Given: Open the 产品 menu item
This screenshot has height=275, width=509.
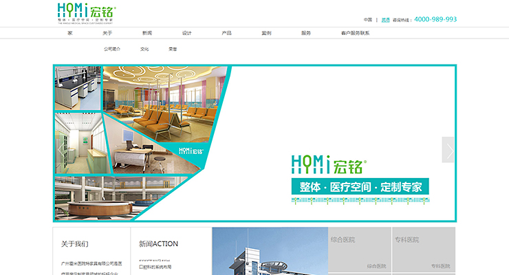Looking at the screenshot, I should coord(226,33).
